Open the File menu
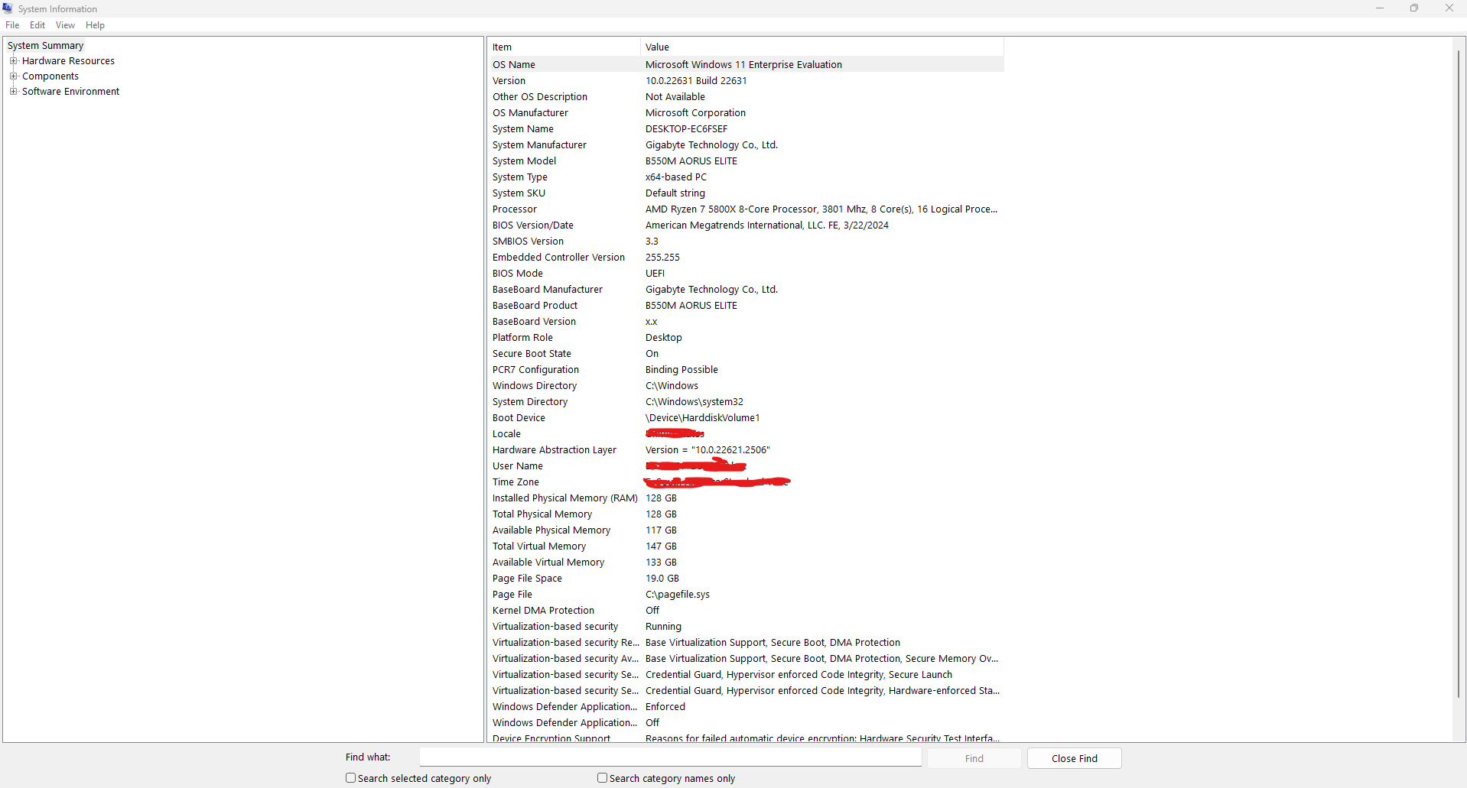The image size is (1467, 788). pos(12,24)
